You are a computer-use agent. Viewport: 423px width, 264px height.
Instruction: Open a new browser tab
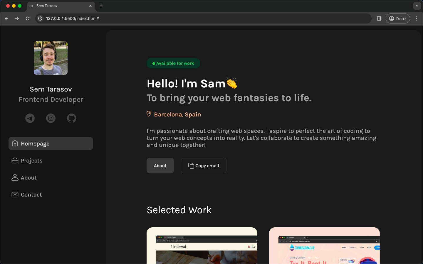point(101,6)
